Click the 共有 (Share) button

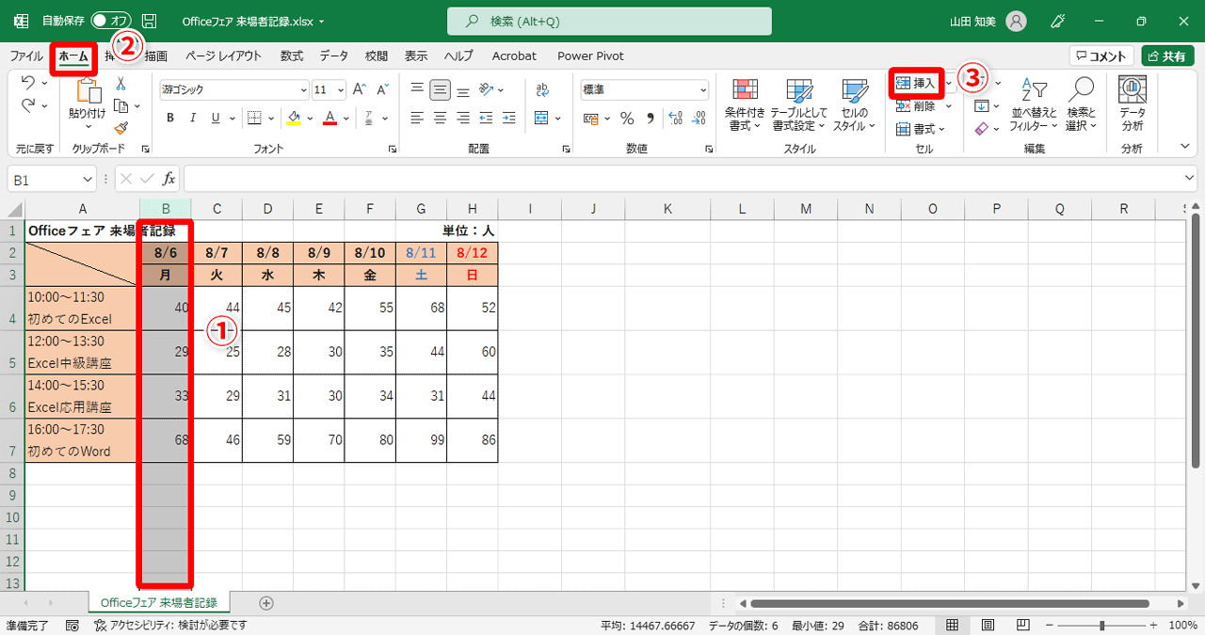[x=1166, y=55]
